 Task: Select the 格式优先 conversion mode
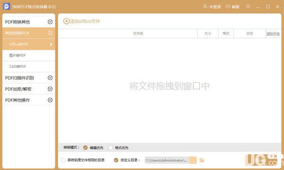pyautogui.click(x=110, y=148)
